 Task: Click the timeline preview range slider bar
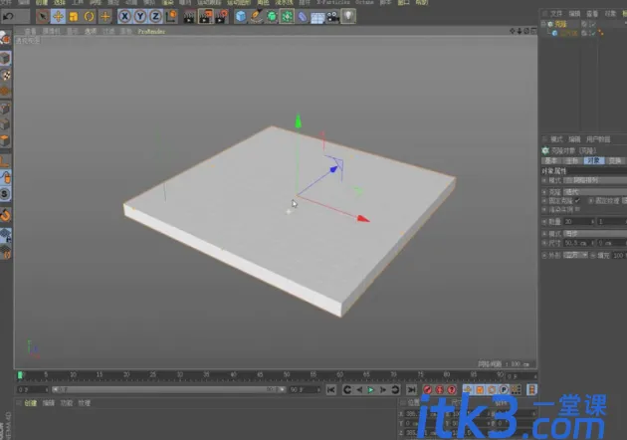click(169, 389)
